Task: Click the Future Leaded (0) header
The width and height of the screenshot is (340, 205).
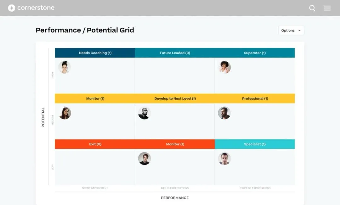Action: click(x=175, y=53)
